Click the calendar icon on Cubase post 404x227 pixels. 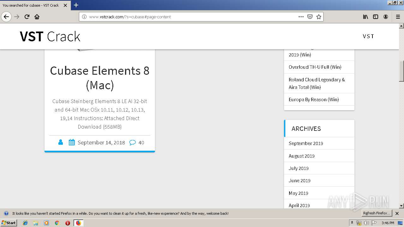pos(72,143)
